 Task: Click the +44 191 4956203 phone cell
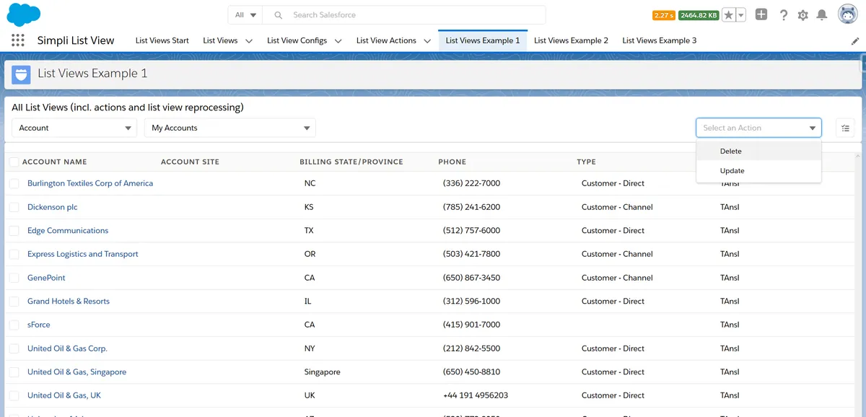(476, 395)
